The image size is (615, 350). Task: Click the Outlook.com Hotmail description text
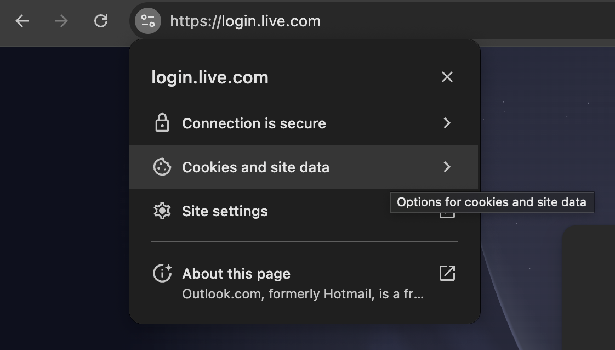[x=302, y=294]
